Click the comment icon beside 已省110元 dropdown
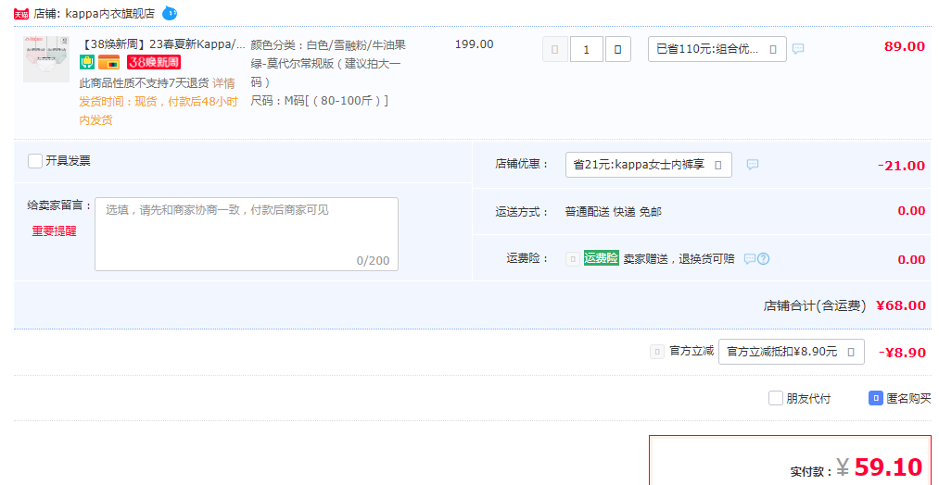 pyautogui.click(x=798, y=49)
